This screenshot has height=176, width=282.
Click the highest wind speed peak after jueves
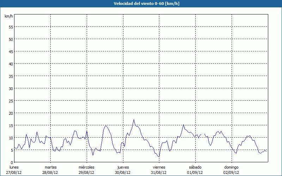coord(134,120)
